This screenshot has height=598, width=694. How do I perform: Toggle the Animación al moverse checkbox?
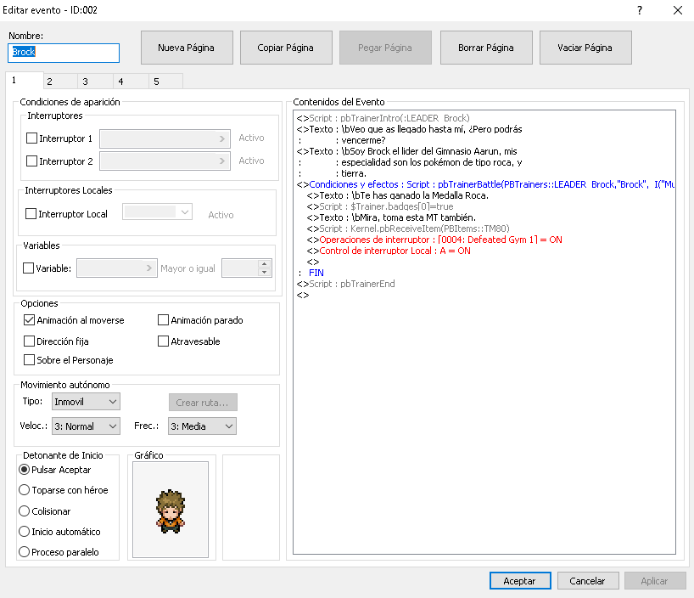click(31, 320)
